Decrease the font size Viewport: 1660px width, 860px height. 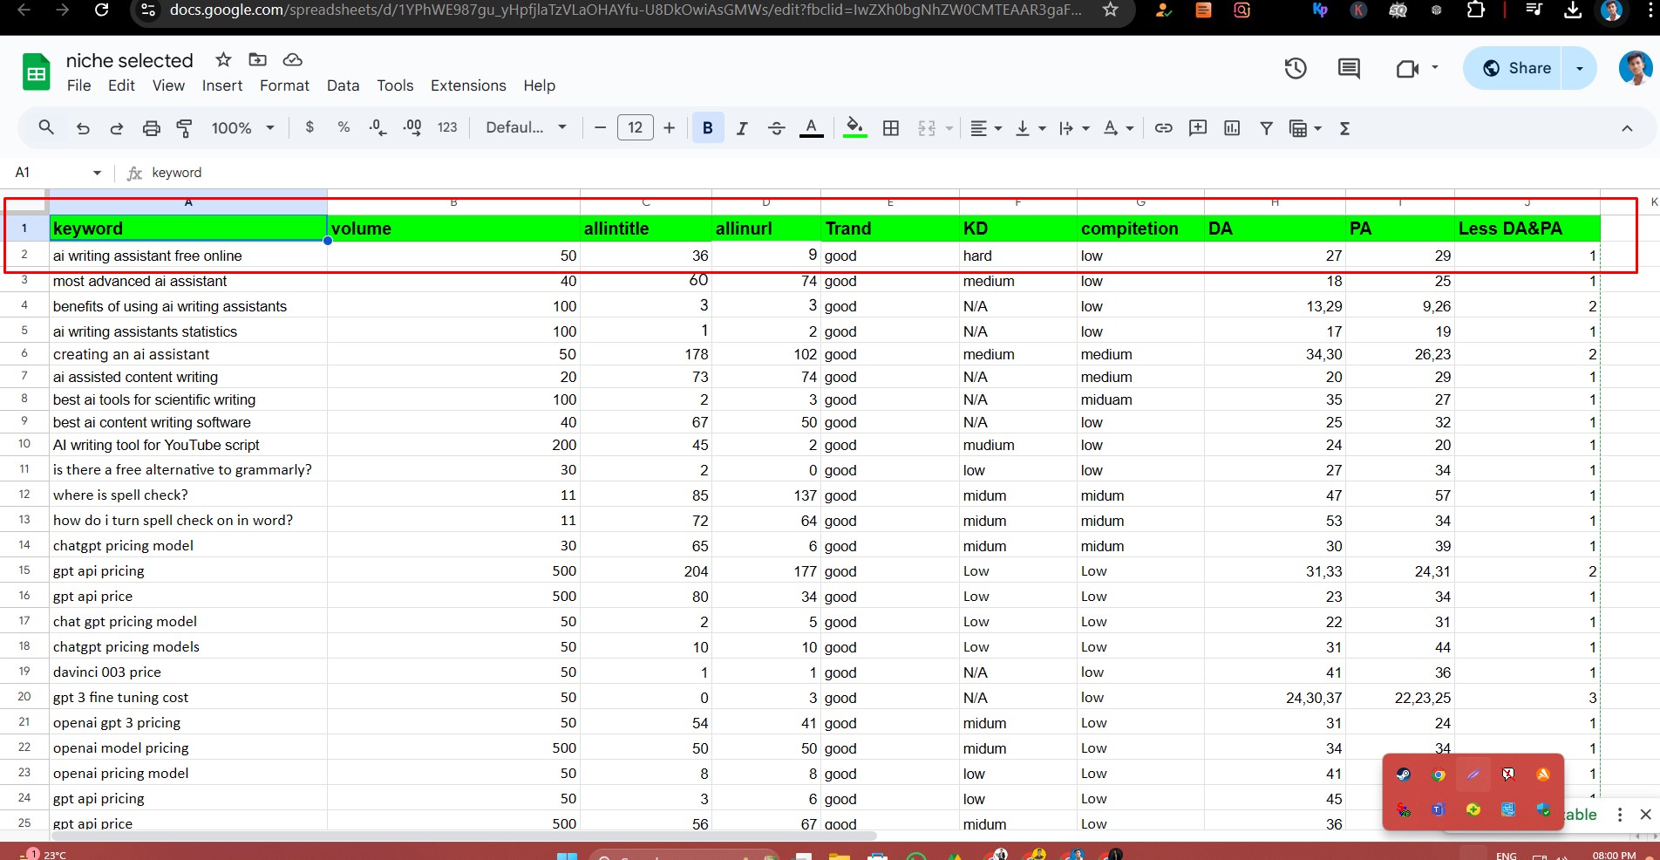coord(600,128)
